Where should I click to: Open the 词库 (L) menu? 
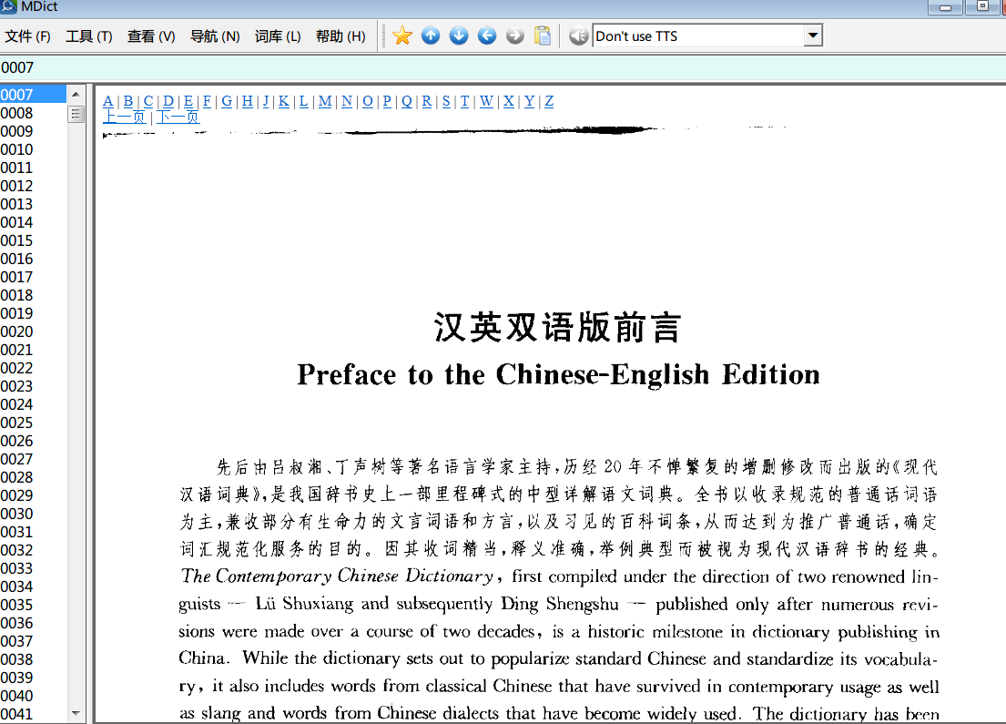click(278, 36)
